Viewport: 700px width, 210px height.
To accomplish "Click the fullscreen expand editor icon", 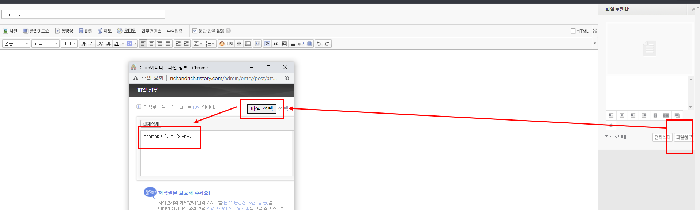I will pos(595,31).
